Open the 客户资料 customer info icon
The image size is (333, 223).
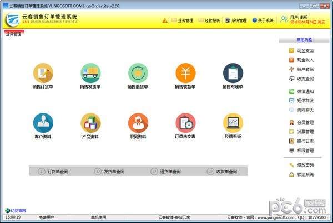click(x=43, y=123)
